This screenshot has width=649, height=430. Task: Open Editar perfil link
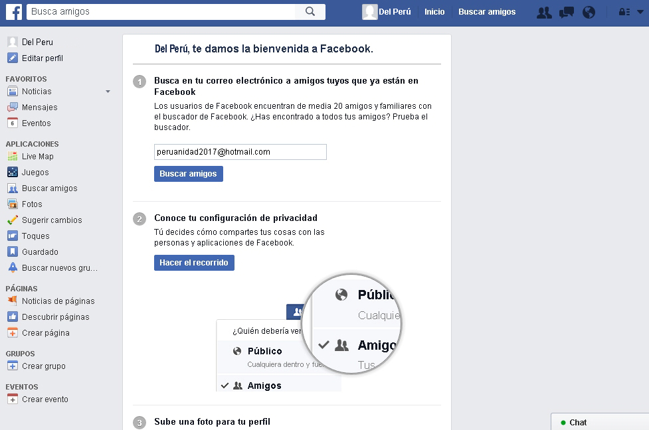click(x=43, y=58)
